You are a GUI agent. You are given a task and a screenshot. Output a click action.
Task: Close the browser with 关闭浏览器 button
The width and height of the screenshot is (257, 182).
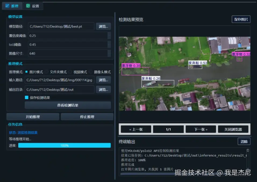click(x=233, y=129)
